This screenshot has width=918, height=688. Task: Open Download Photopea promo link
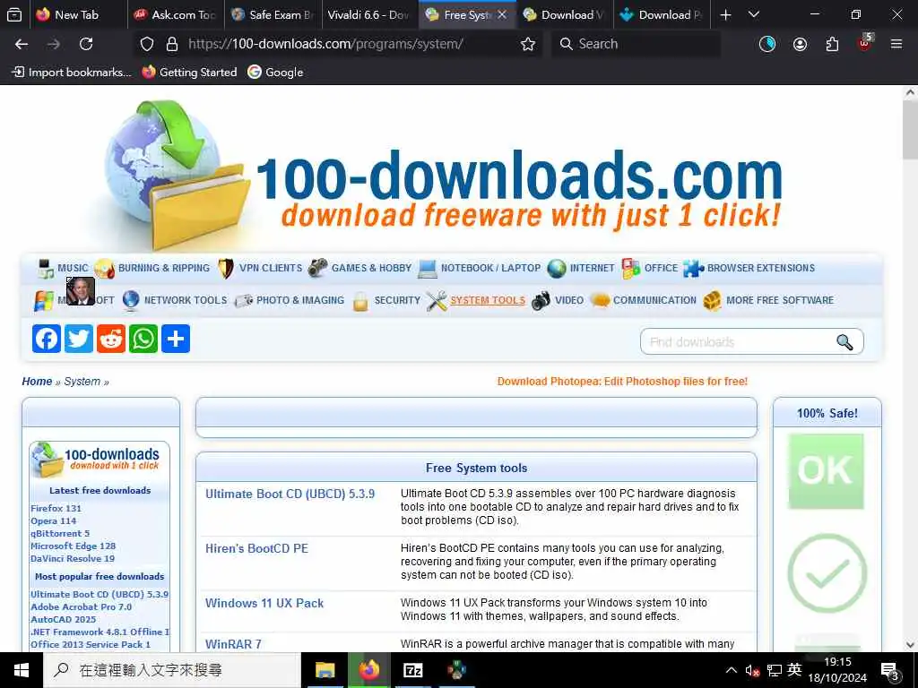(x=622, y=382)
